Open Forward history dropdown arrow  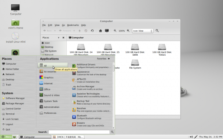click(74, 31)
